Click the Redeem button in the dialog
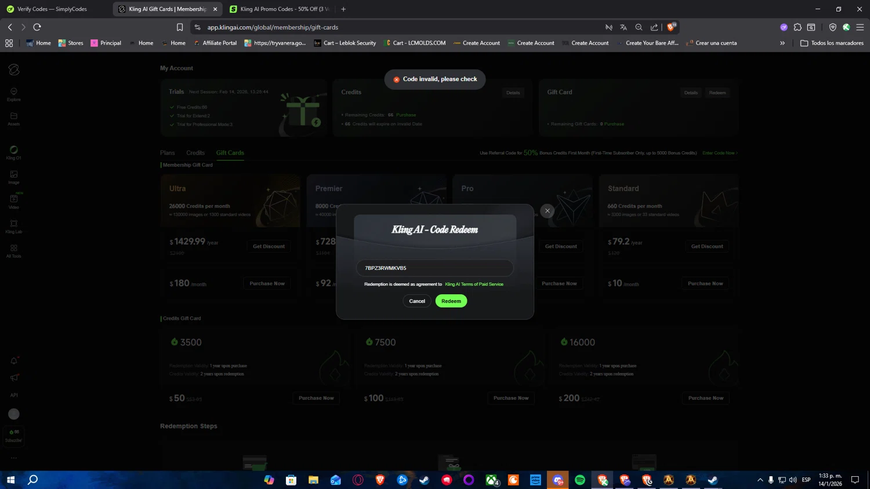870x489 pixels. click(451, 301)
